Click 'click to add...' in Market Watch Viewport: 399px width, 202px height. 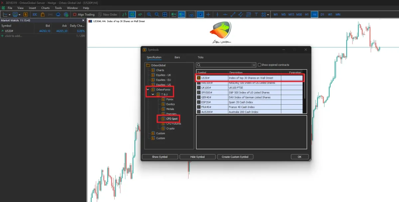[13, 36]
